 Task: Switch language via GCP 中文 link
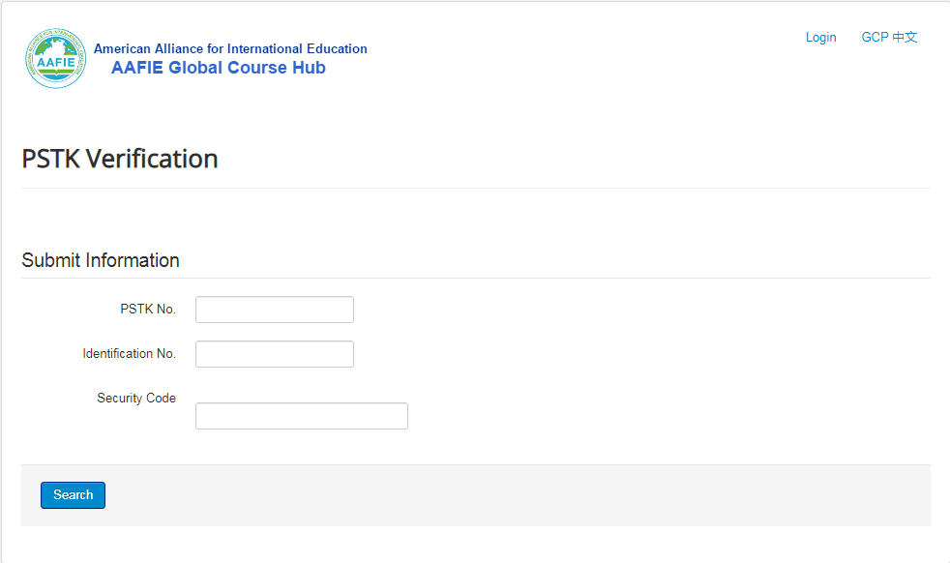tap(889, 37)
